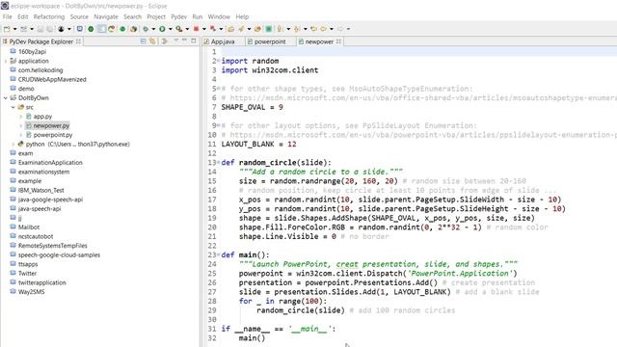This screenshot has height=347, width=617.
Task: Fold the main function at line 23
Action: [219, 254]
